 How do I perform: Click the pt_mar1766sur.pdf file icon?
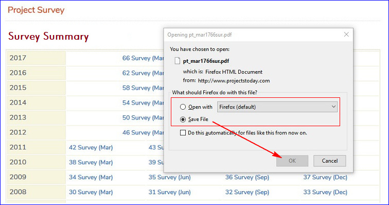177,61
